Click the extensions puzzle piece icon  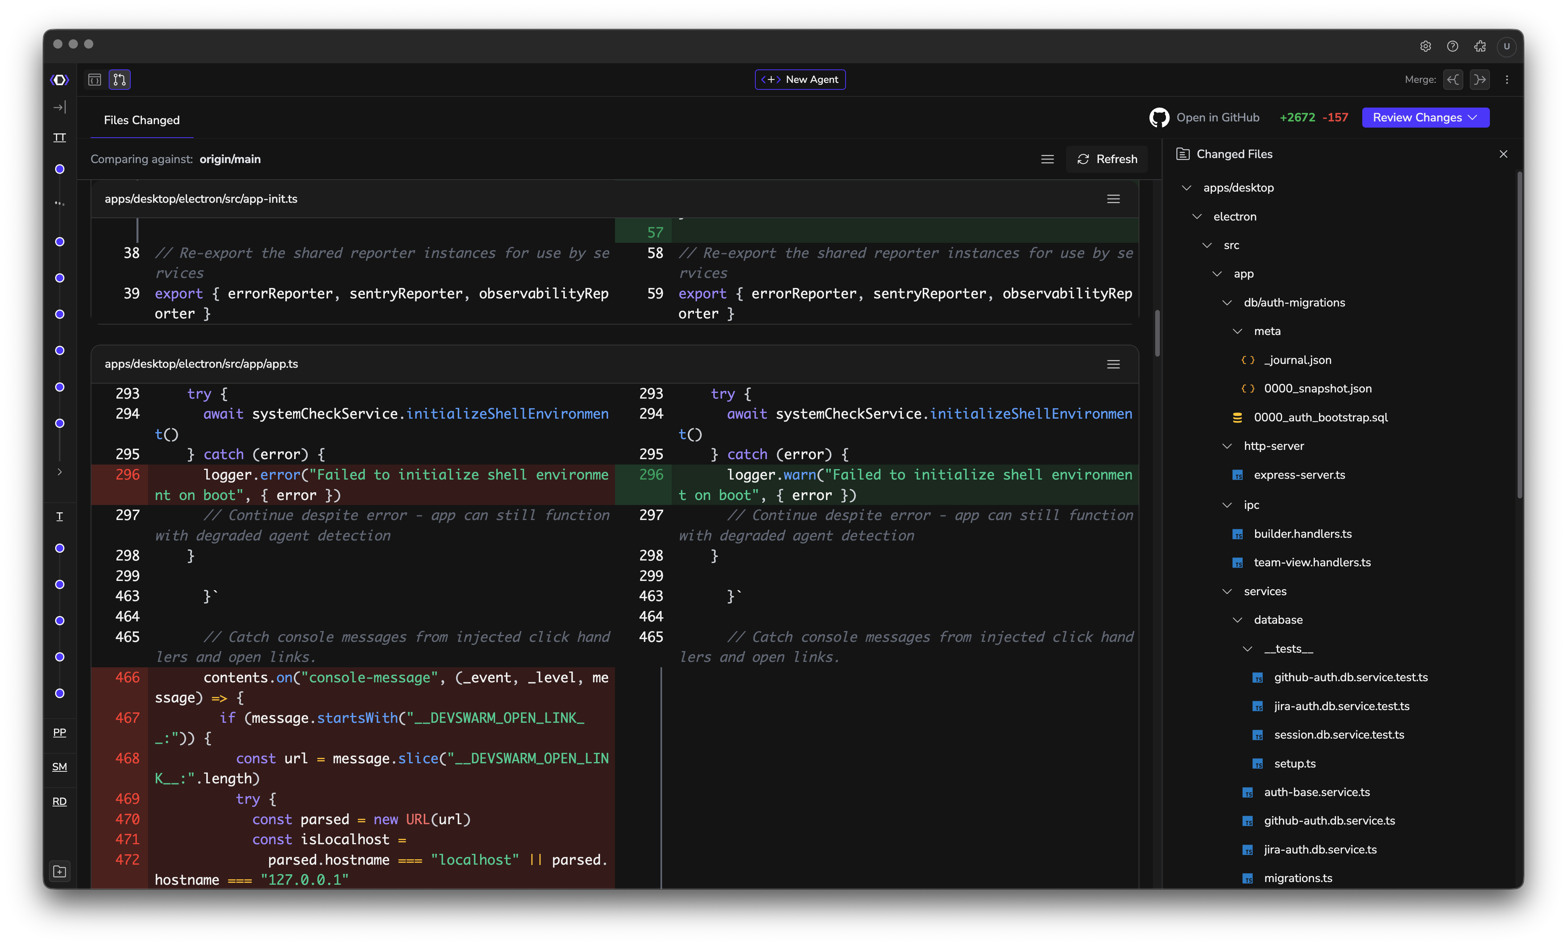point(1480,46)
